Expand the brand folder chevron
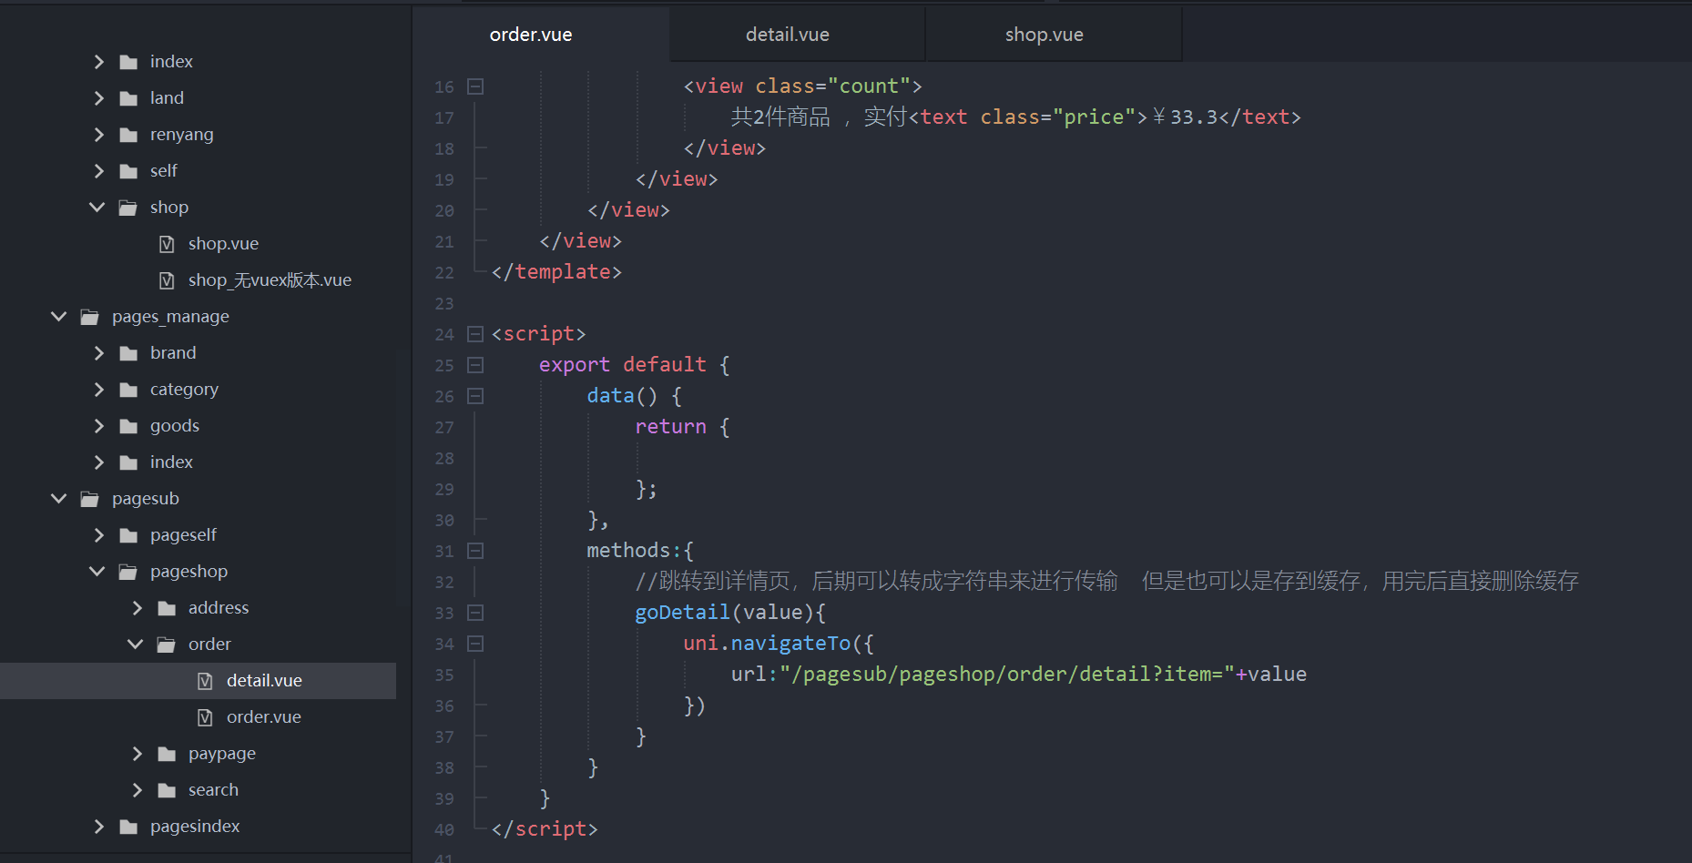 click(x=99, y=353)
